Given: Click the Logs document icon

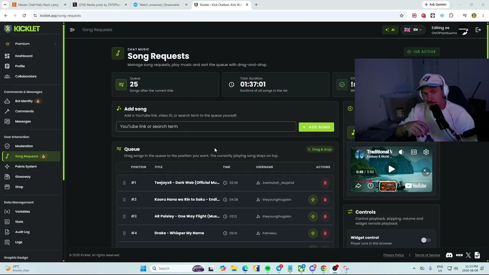Looking at the screenshot, I should [x=7, y=242].
